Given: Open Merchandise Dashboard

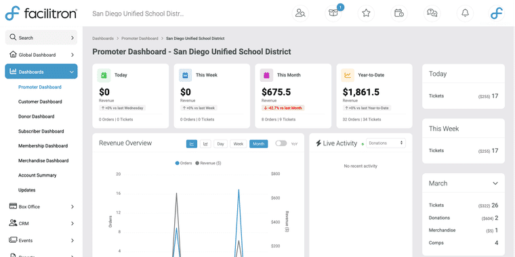Looking at the screenshot, I should pyautogui.click(x=43, y=161).
